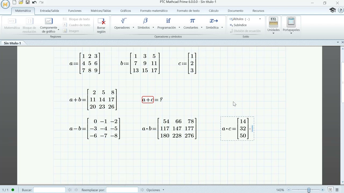The image size is (344, 193).
Task: Switch to the Funciones tab
Action: pos(75,11)
